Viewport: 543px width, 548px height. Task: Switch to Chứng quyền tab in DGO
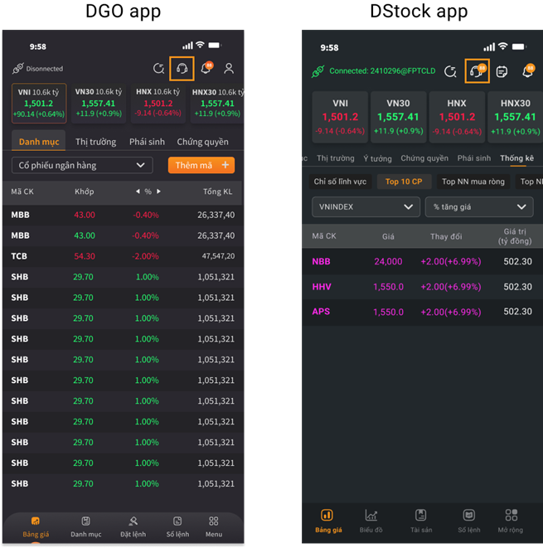pyautogui.click(x=202, y=142)
